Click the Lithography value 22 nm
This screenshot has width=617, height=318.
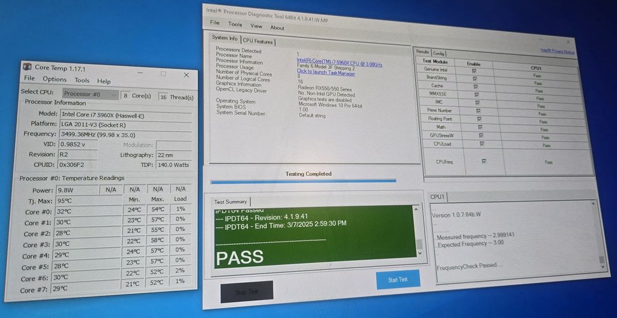tap(173, 155)
